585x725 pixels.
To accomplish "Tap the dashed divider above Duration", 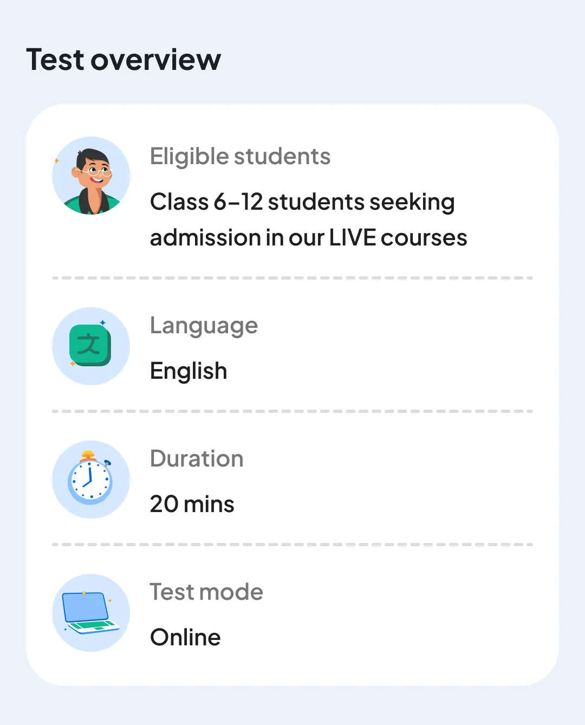I will coord(292,411).
